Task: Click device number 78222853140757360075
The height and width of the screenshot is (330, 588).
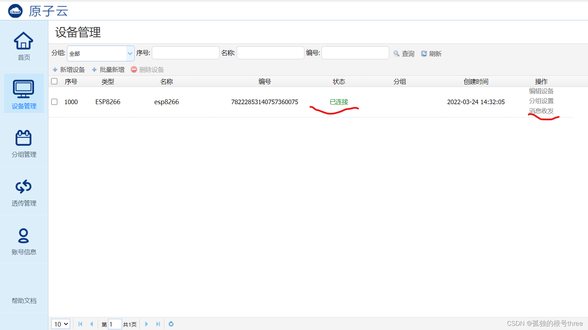Action: coord(265,102)
